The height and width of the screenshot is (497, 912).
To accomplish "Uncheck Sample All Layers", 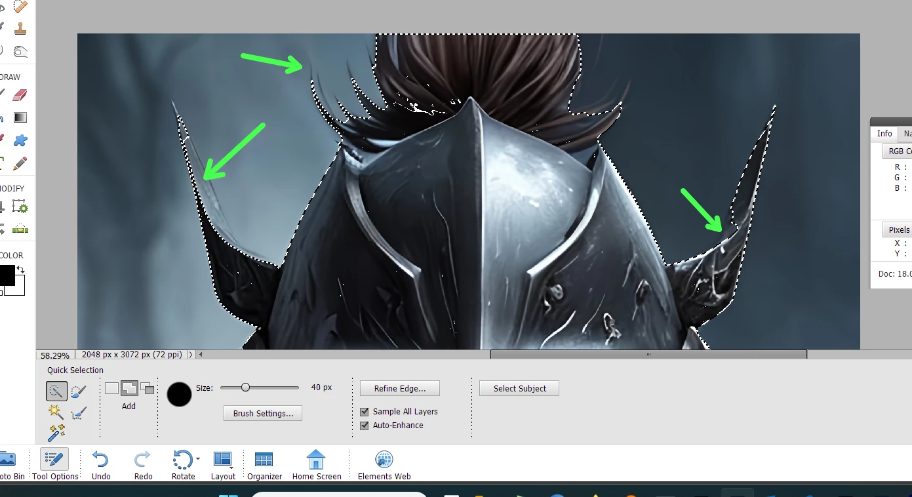I will pos(365,412).
